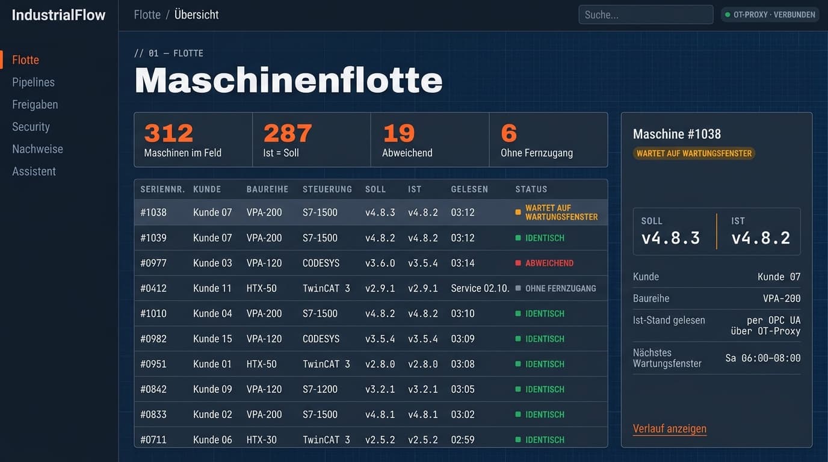Viewport: 828px width, 462px height.
Task: Click the IndustrialFlow logo
Action: pyautogui.click(x=58, y=15)
